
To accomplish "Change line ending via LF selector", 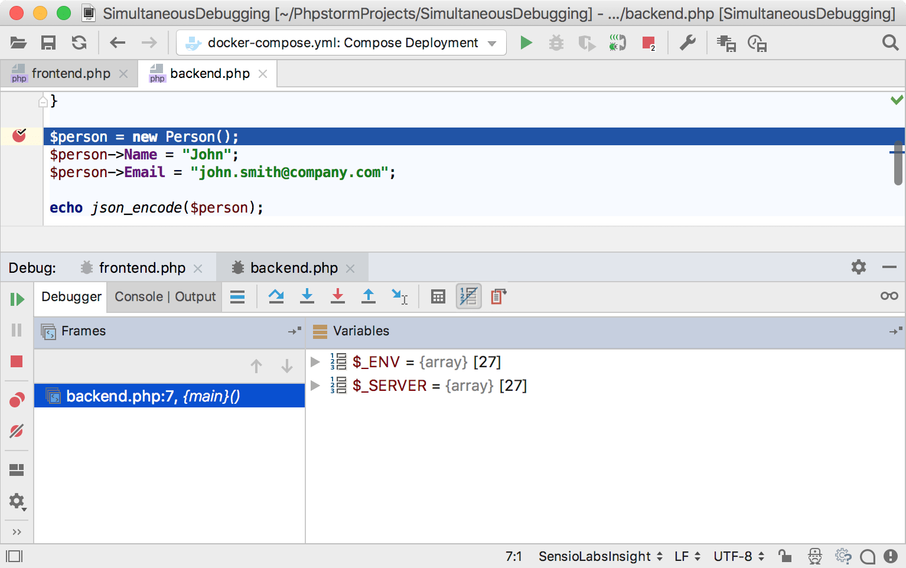I will click(x=683, y=556).
